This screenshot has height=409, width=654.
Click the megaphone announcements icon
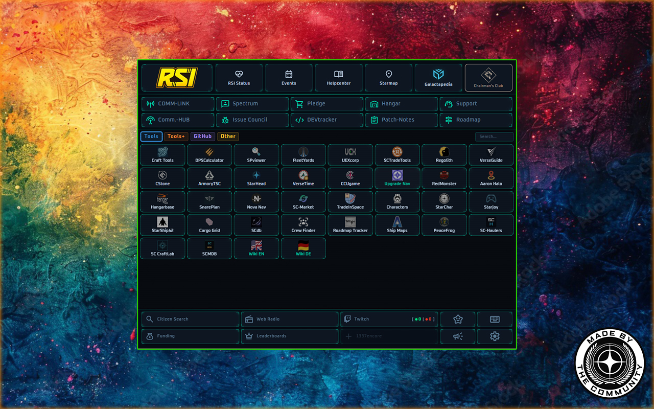(x=458, y=336)
